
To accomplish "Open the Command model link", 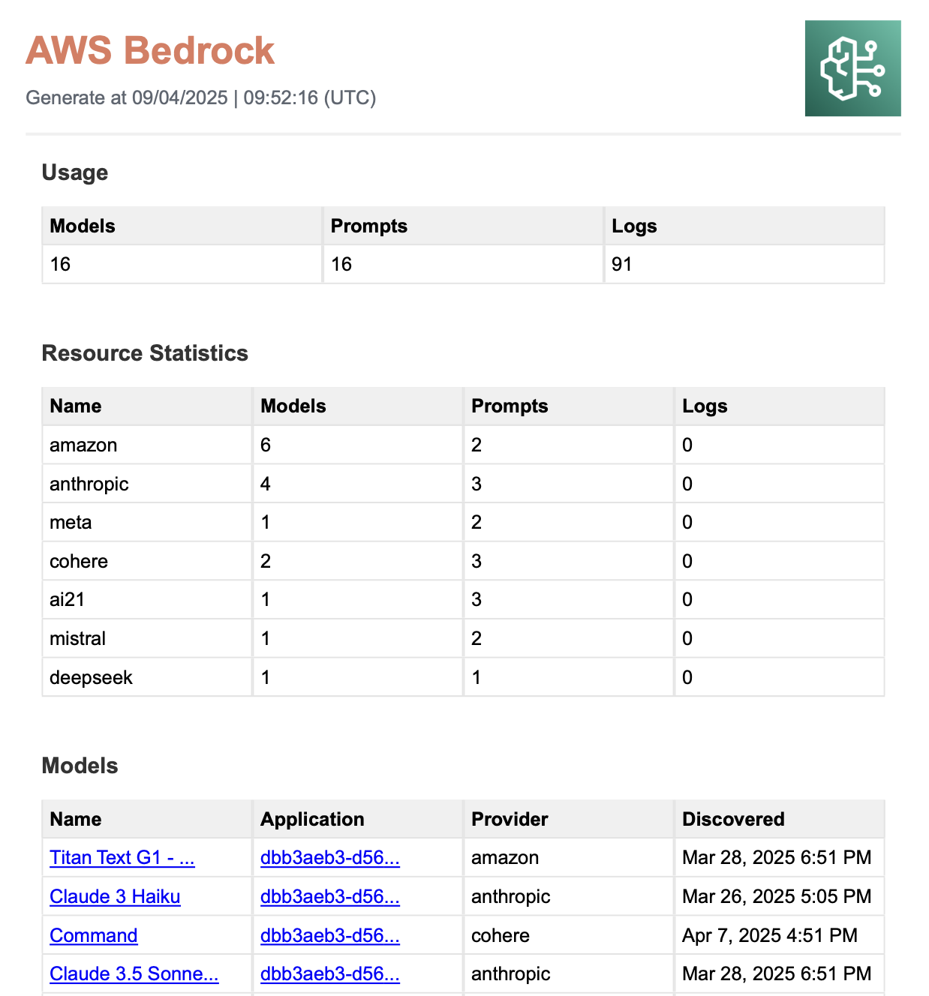I will point(93,935).
